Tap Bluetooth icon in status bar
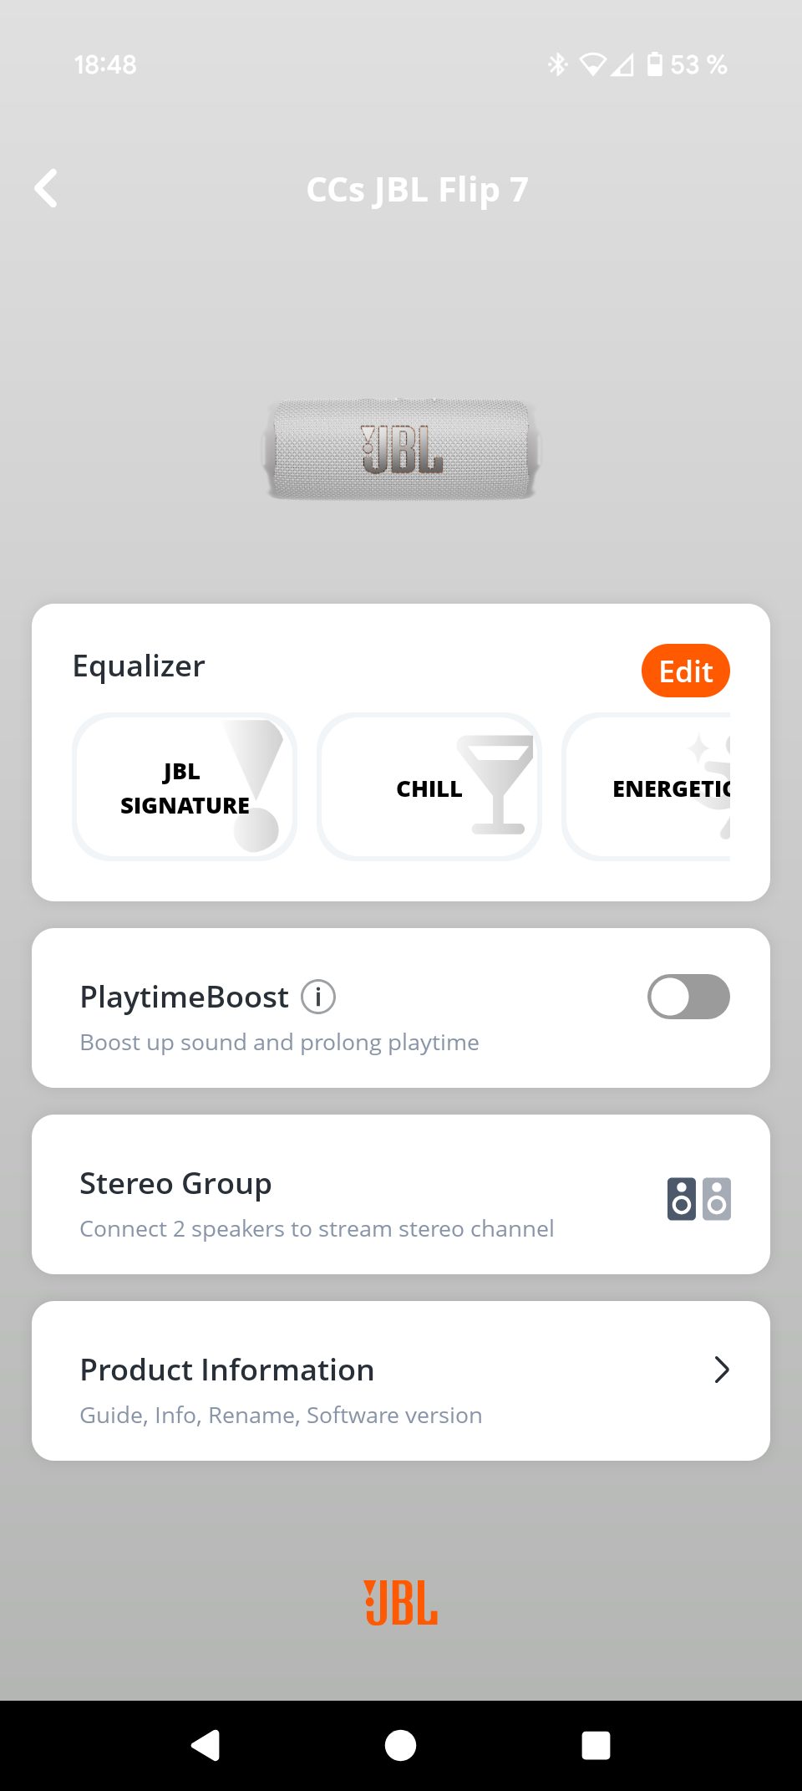Screen dimensions: 802x1791 [x=557, y=64]
